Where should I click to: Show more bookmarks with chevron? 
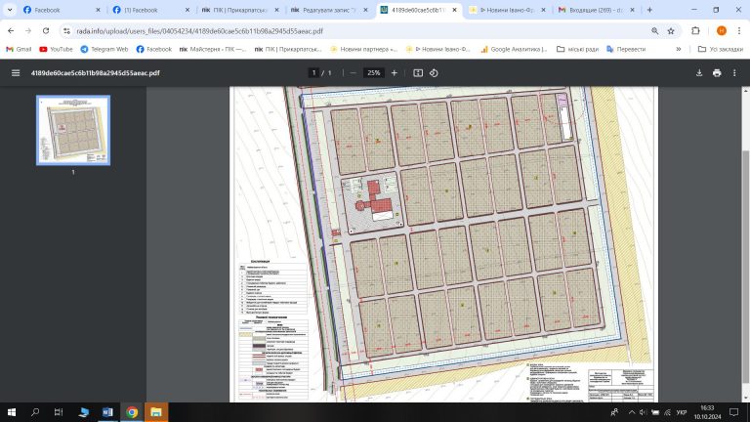(679, 49)
